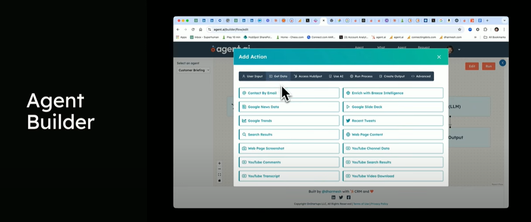Collapse the side panel with blue arrow button

coord(502,63)
